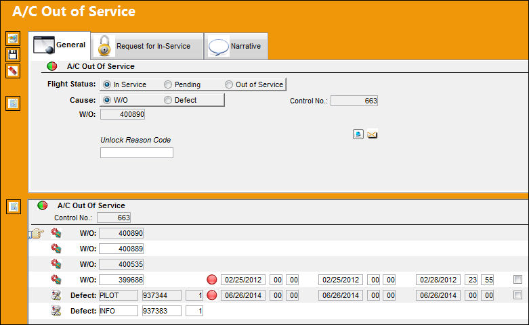Click the red eraser delete icon
The image size is (529, 325).
(x=13, y=71)
